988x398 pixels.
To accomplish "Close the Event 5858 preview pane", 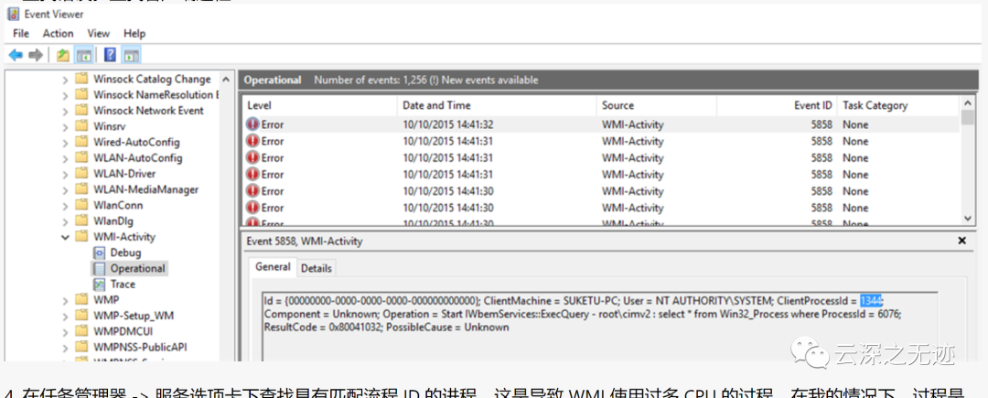I will (x=961, y=241).
